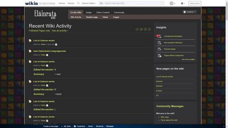Open the Eläinrata Wiki wordmark home link
This screenshot has width=228, height=128.
pos(45,15)
